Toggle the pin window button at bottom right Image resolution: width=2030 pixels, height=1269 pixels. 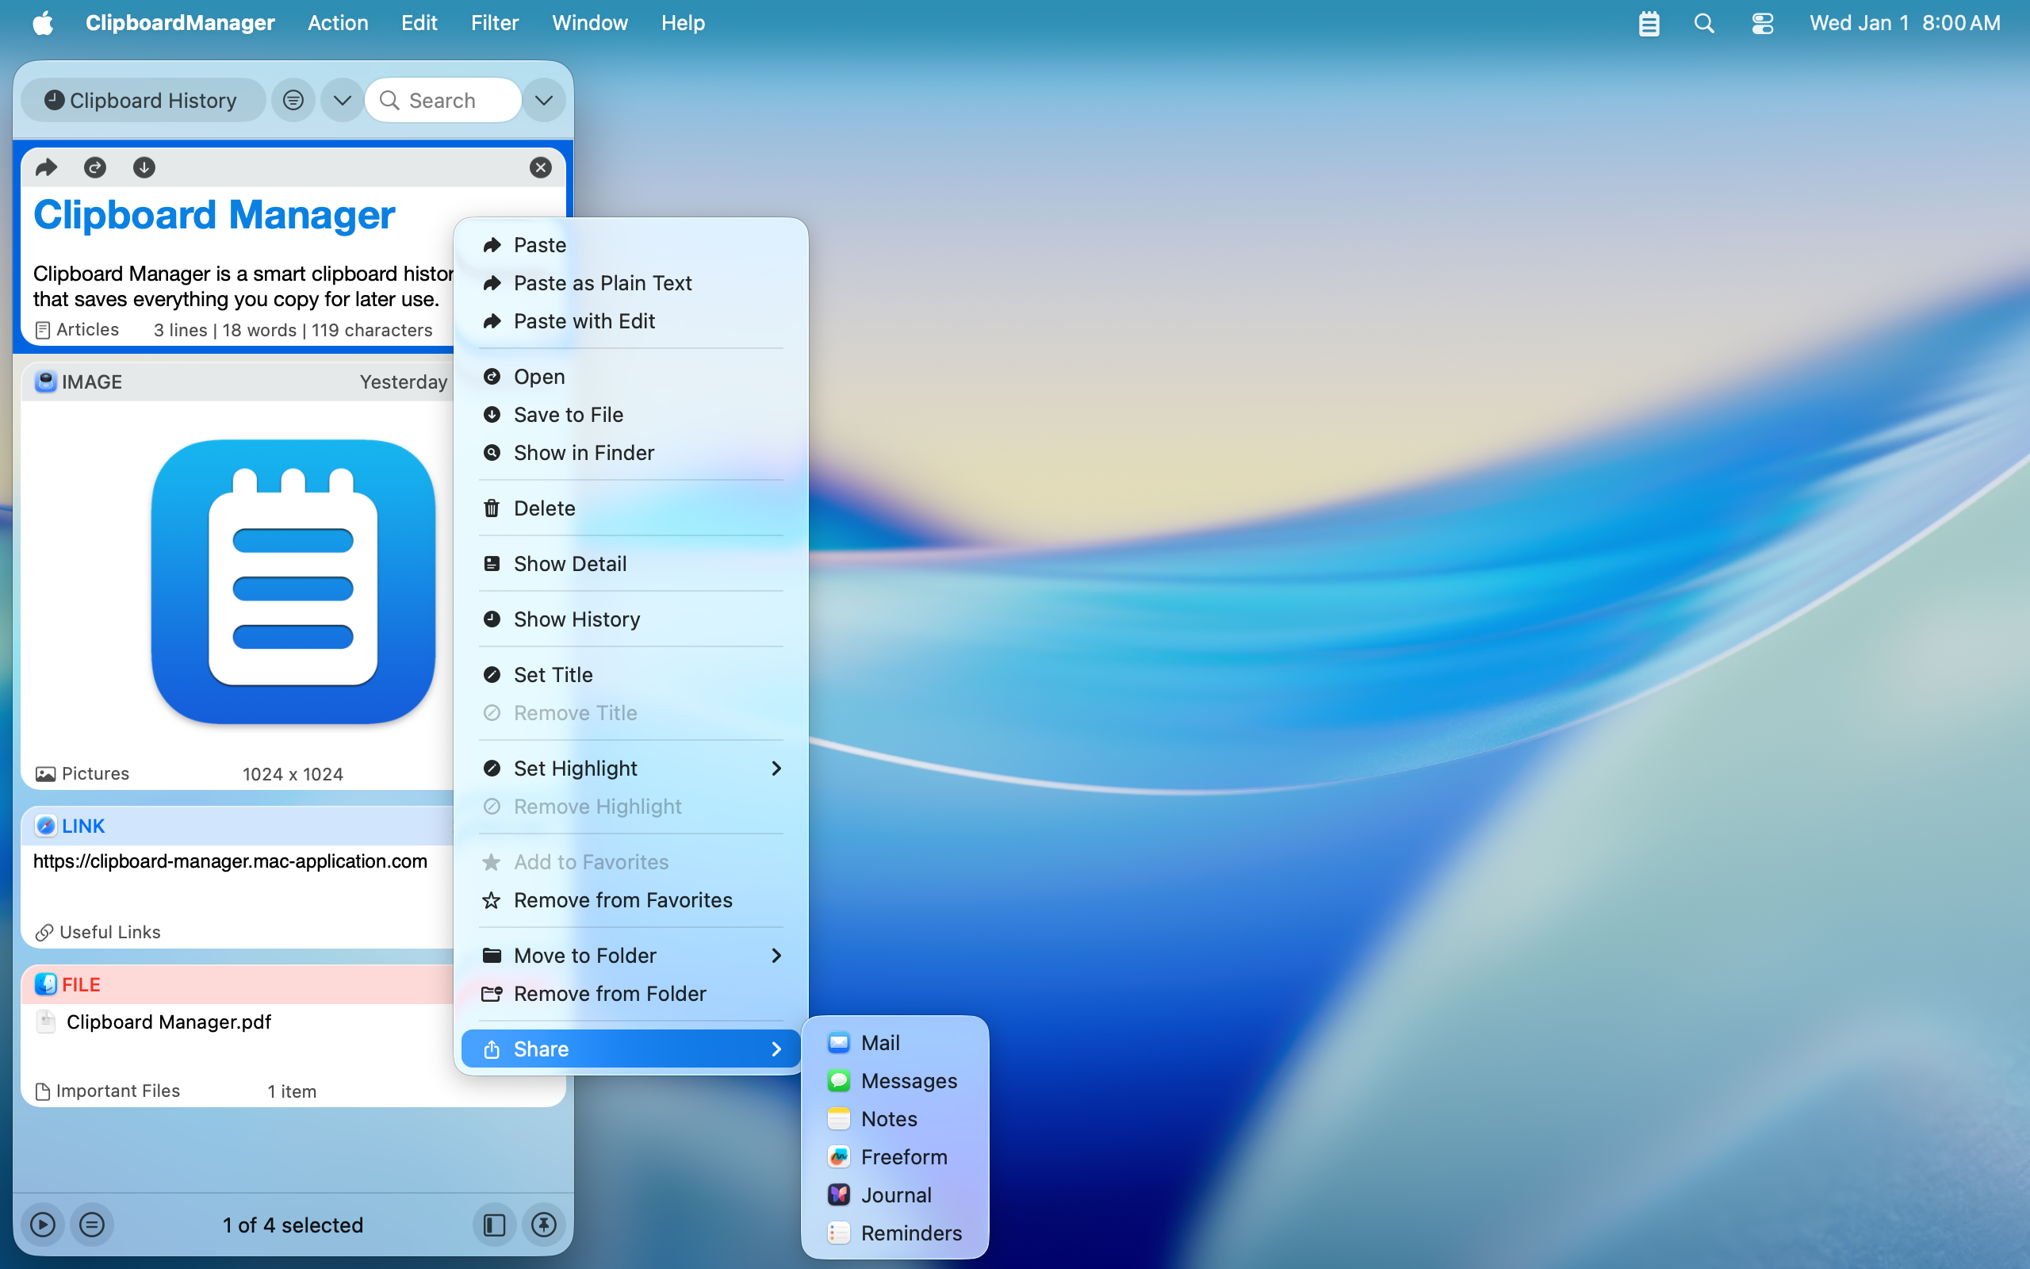pyautogui.click(x=543, y=1225)
